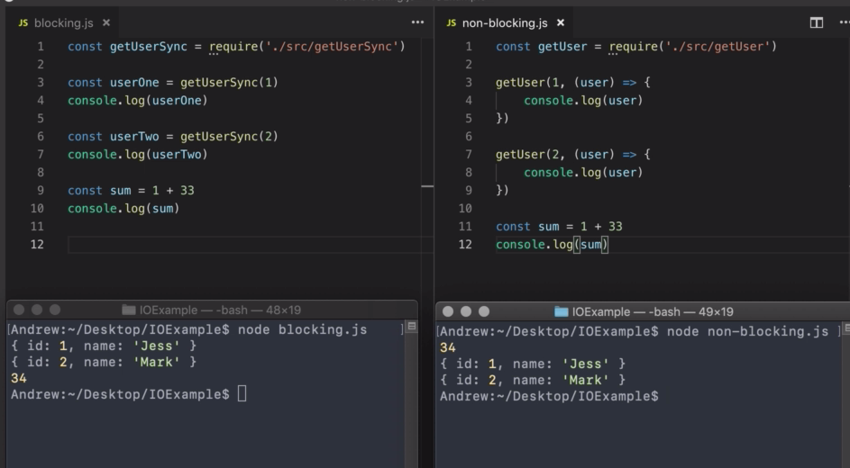Minimize the right bash terminal window
Screen dimensions: 850x468
click(466, 311)
